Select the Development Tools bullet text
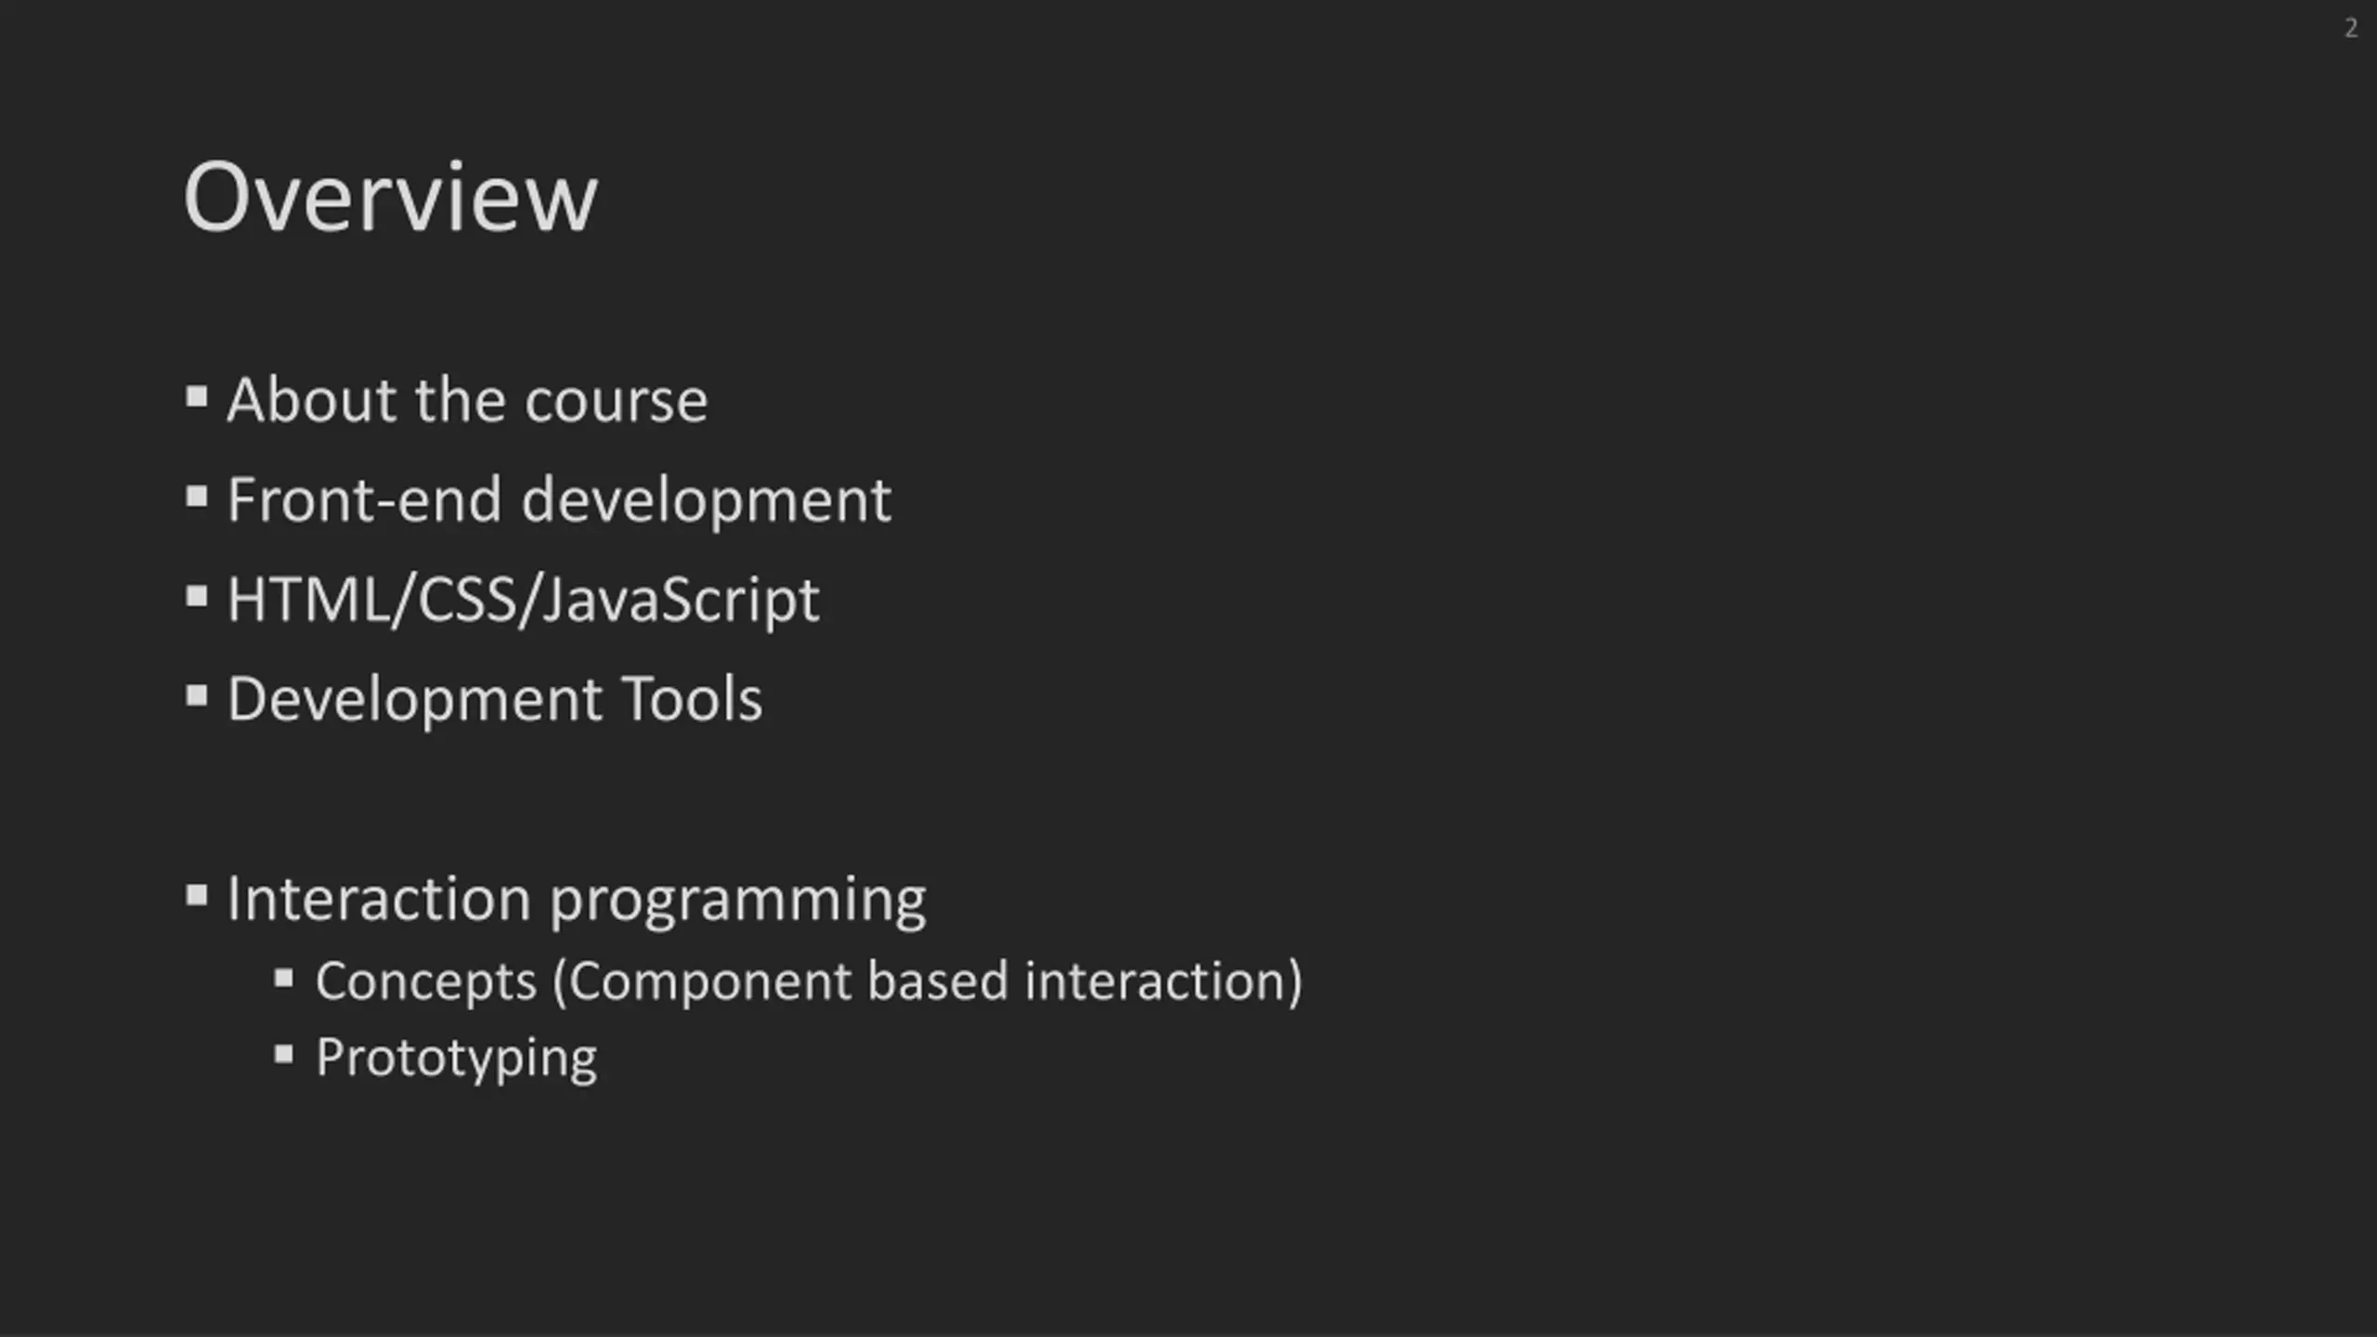 [494, 698]
